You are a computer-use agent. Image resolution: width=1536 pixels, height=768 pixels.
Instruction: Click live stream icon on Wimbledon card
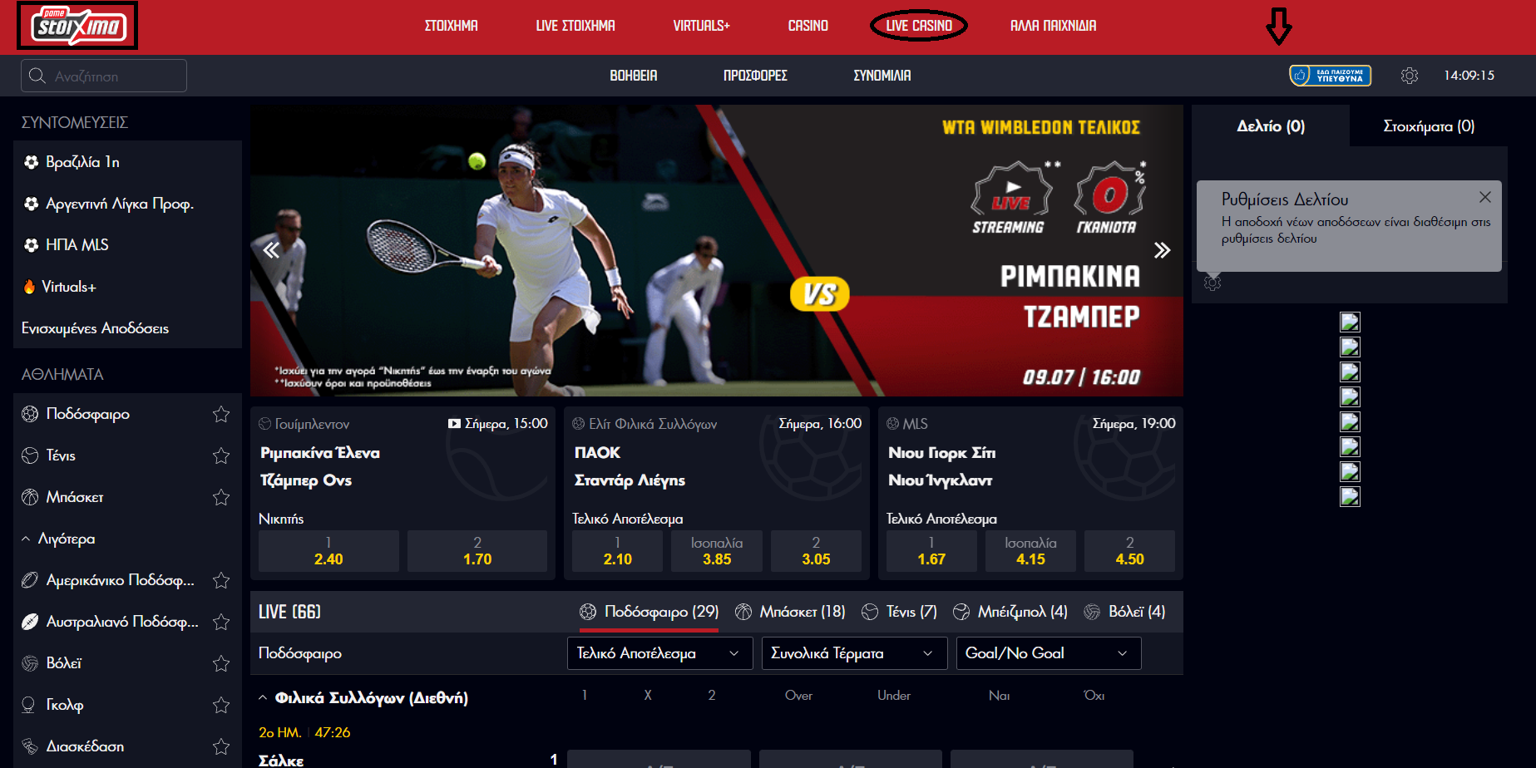454,424
